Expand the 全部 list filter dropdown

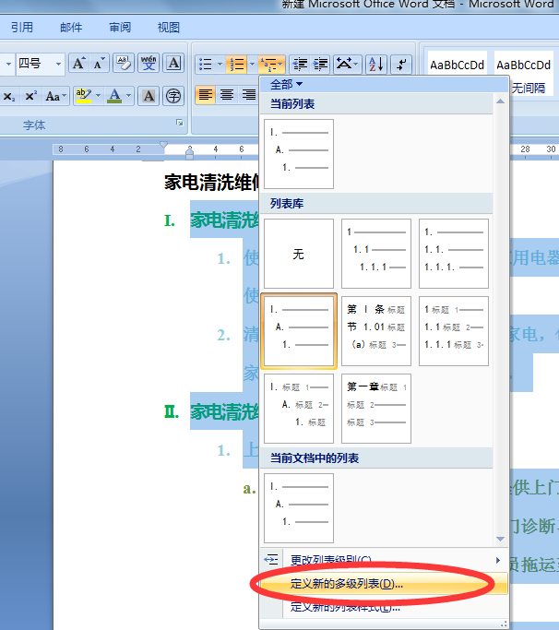coord(286,84)
